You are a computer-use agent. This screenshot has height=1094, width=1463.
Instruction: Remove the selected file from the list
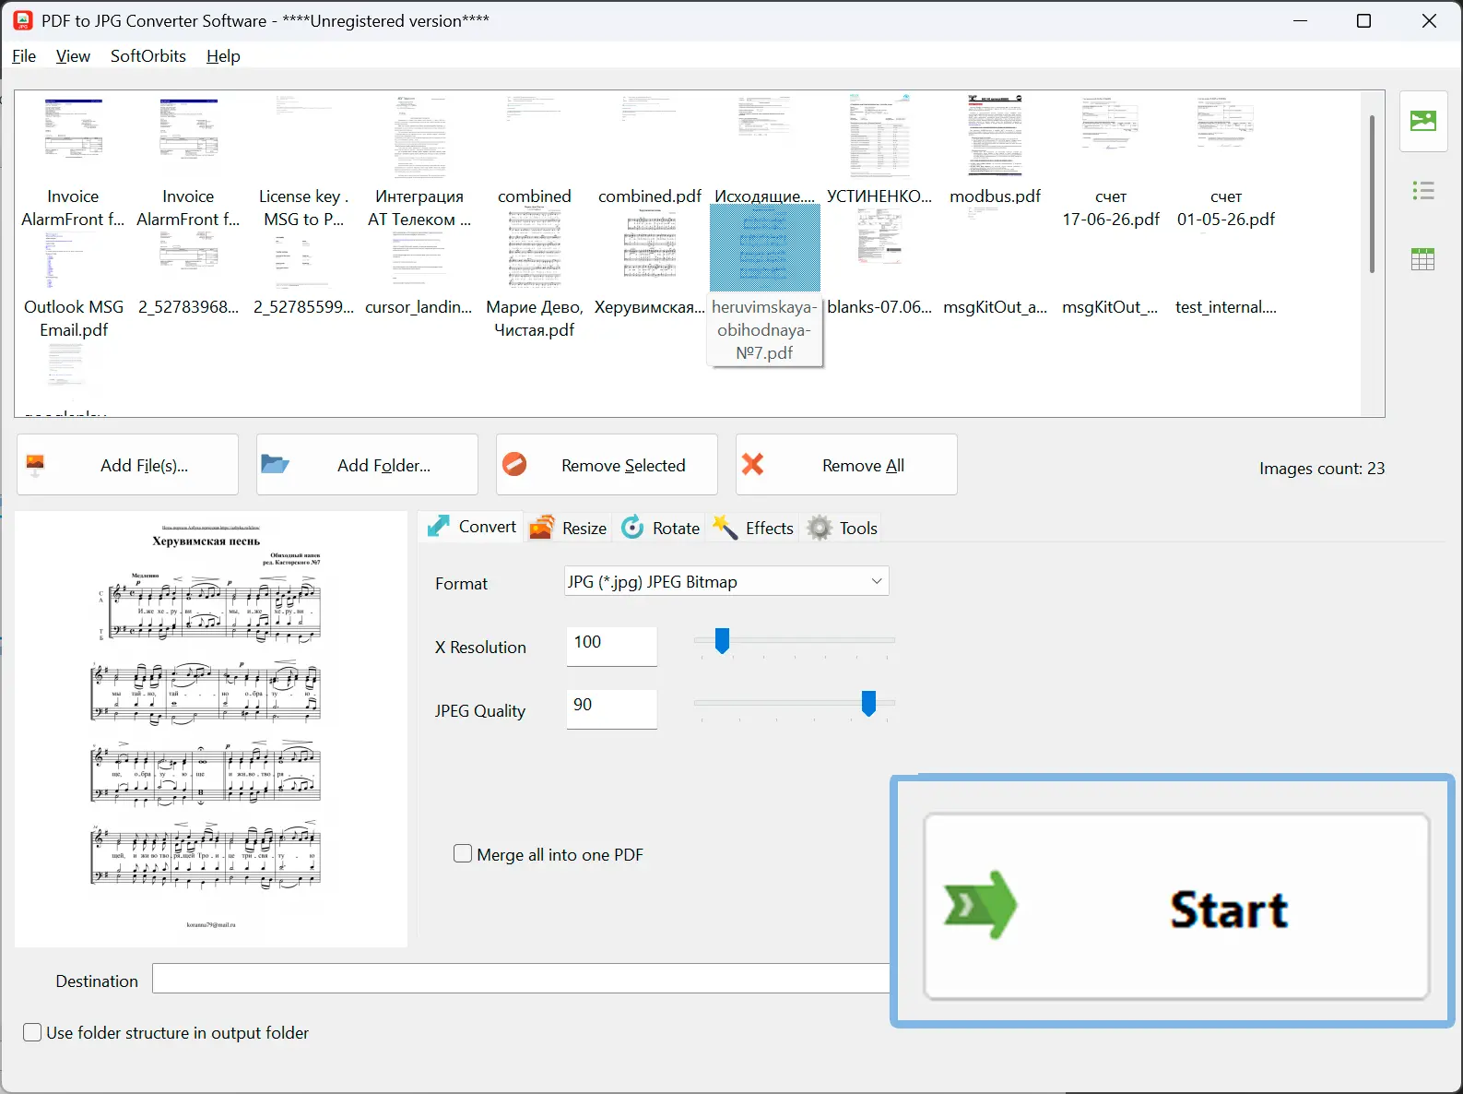607,465
